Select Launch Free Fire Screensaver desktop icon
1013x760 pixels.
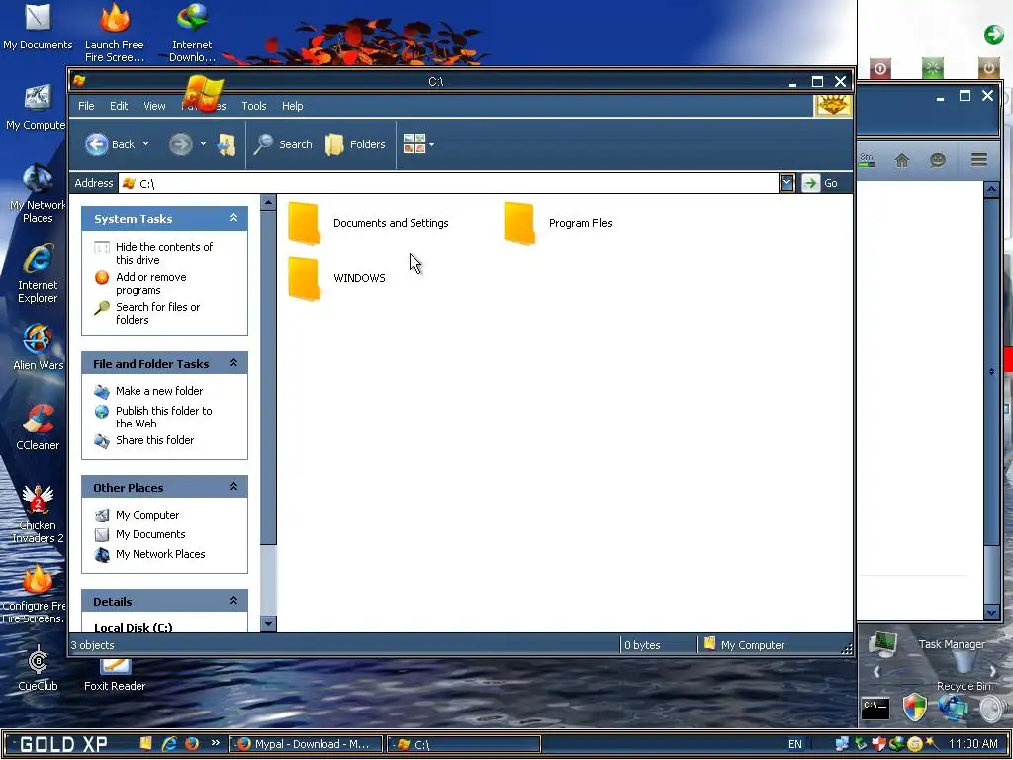(115, 33)
